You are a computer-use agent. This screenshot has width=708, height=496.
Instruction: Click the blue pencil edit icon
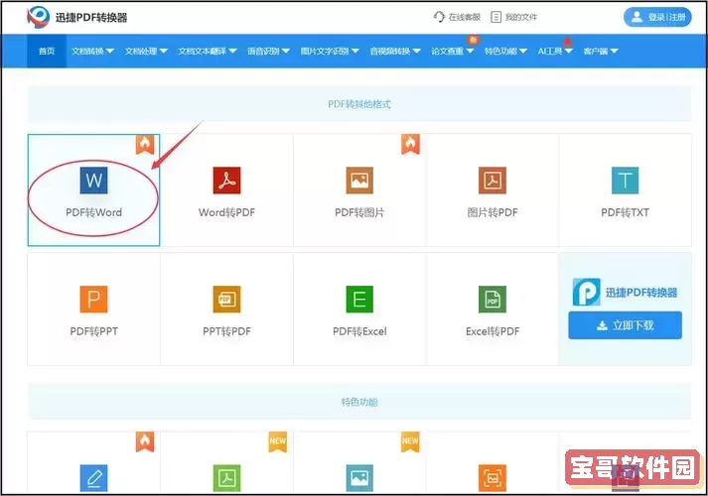pos(93,478)
